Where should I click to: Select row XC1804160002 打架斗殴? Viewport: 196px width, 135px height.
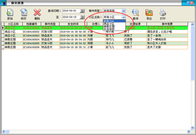click(x=95, y=32)
